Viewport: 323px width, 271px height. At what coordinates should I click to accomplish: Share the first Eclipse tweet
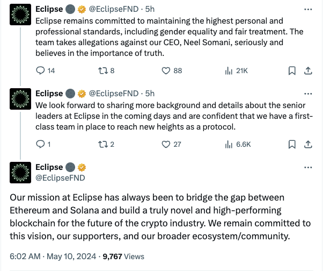pos(309,70)
